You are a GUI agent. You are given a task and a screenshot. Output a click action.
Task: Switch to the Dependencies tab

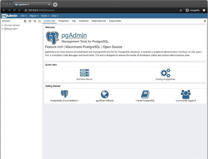coord(99,21)
